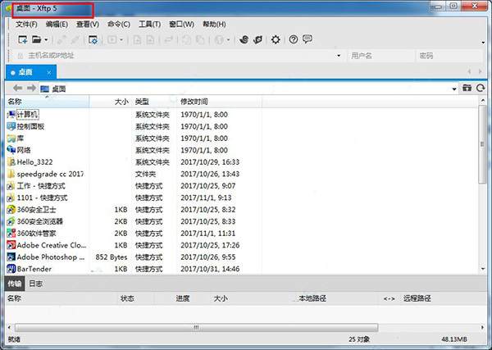Screen dimensions: 492x350
Task: Close the 桌面 tab with its x
Action: [49, 73]
